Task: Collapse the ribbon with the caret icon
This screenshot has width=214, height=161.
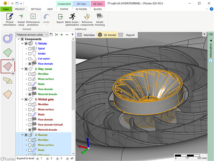Action: tap(207, 9)
